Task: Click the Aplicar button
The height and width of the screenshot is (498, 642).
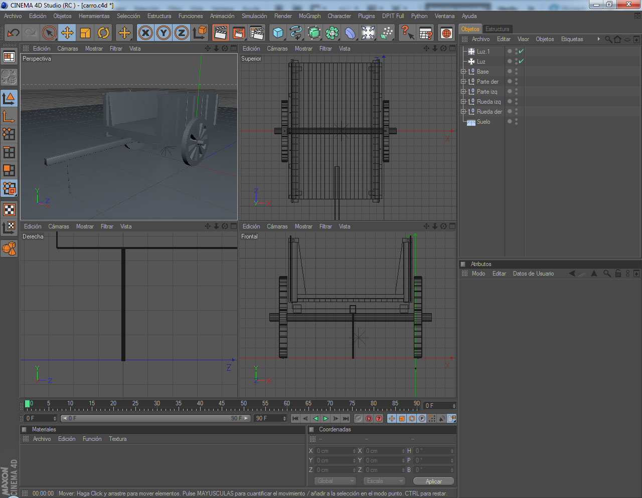Action: [433, 481]
